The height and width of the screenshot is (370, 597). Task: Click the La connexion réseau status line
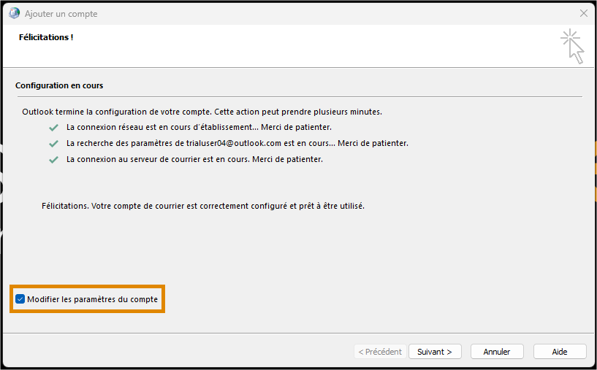pyautogui.click(x=199, y=128)
